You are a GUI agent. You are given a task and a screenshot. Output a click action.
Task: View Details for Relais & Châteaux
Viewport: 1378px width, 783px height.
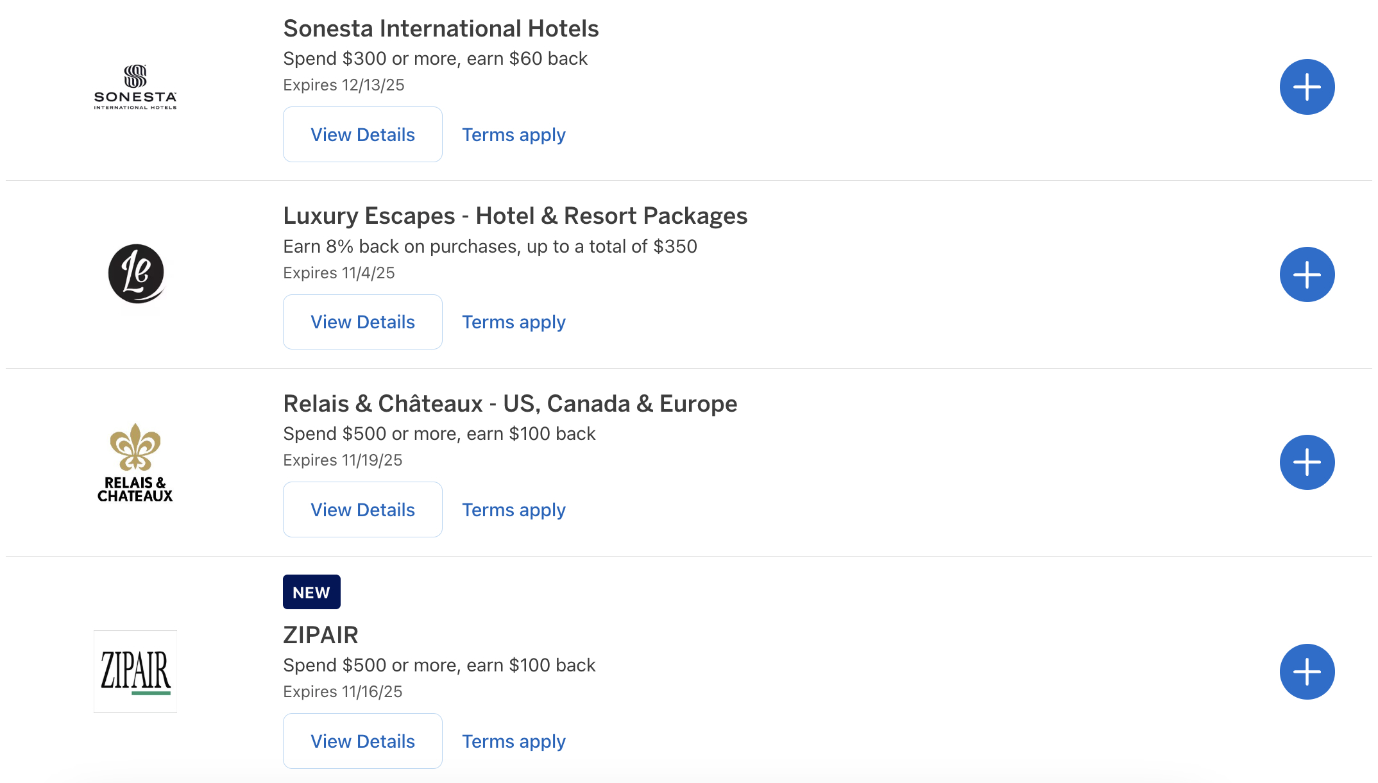click(362, 510)
